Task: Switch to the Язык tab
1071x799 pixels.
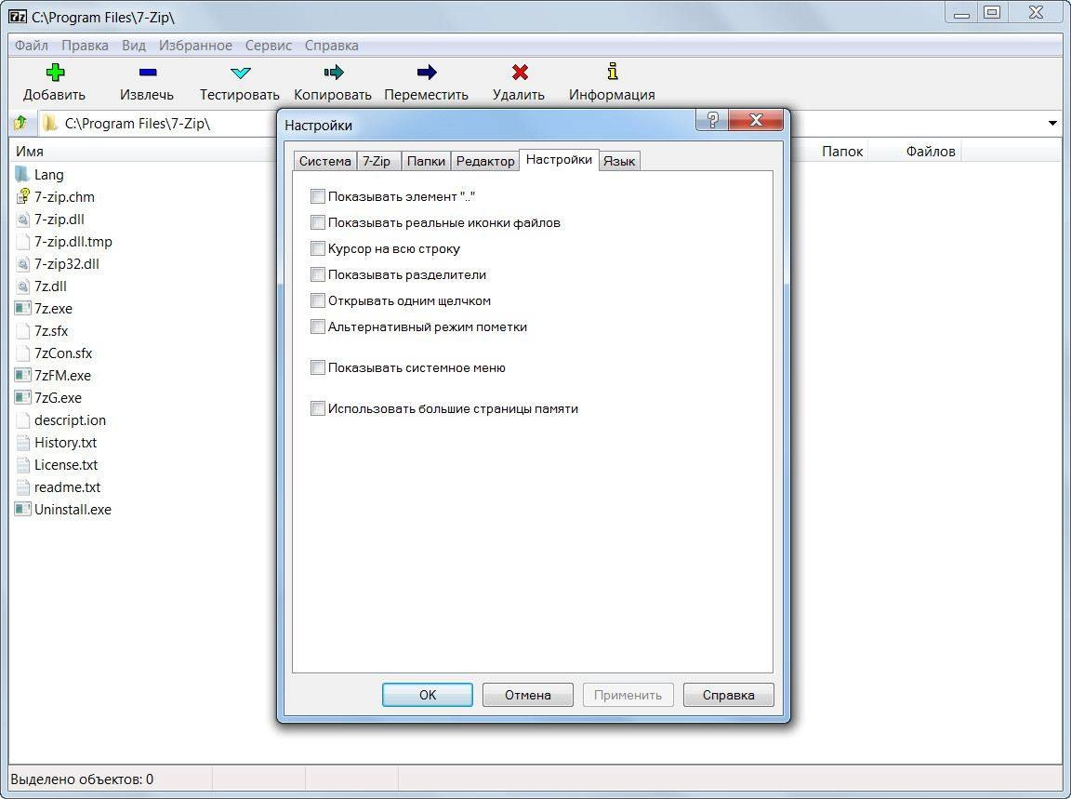Action: (619, 161)
